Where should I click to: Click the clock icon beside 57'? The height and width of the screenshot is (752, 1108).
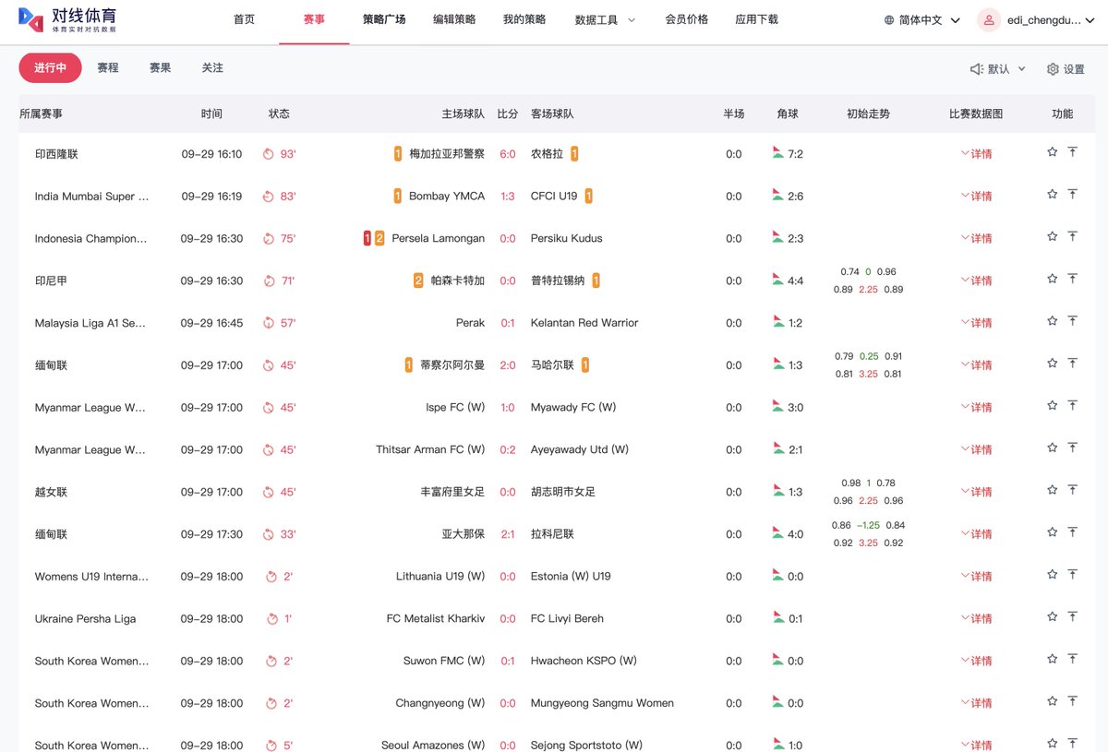click(x=269, y=323)
